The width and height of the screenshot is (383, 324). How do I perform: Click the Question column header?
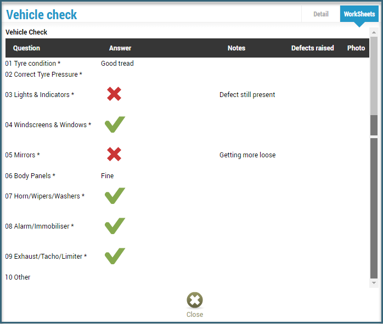[x=27, y=48]
